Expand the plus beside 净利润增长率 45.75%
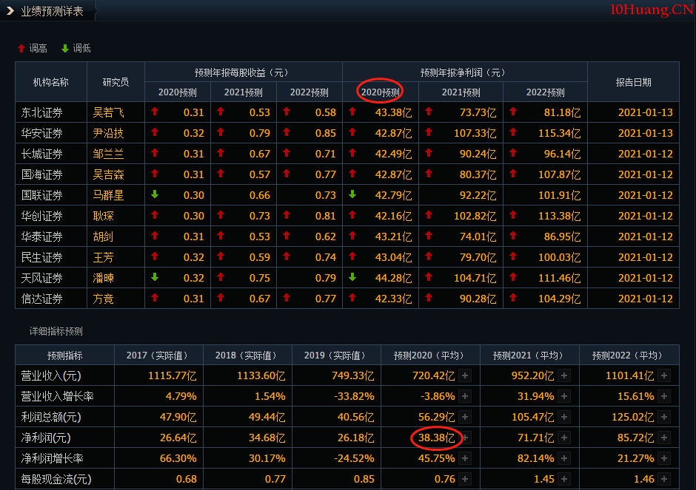Viewport: 696px width, 490px height. click(465, 458)
